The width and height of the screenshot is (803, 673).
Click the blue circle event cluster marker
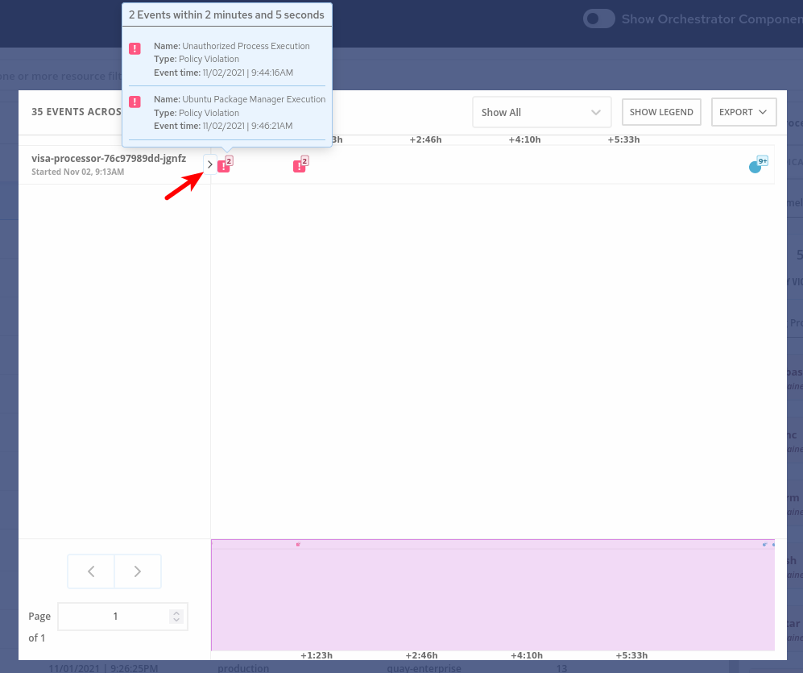coord(755,167)
